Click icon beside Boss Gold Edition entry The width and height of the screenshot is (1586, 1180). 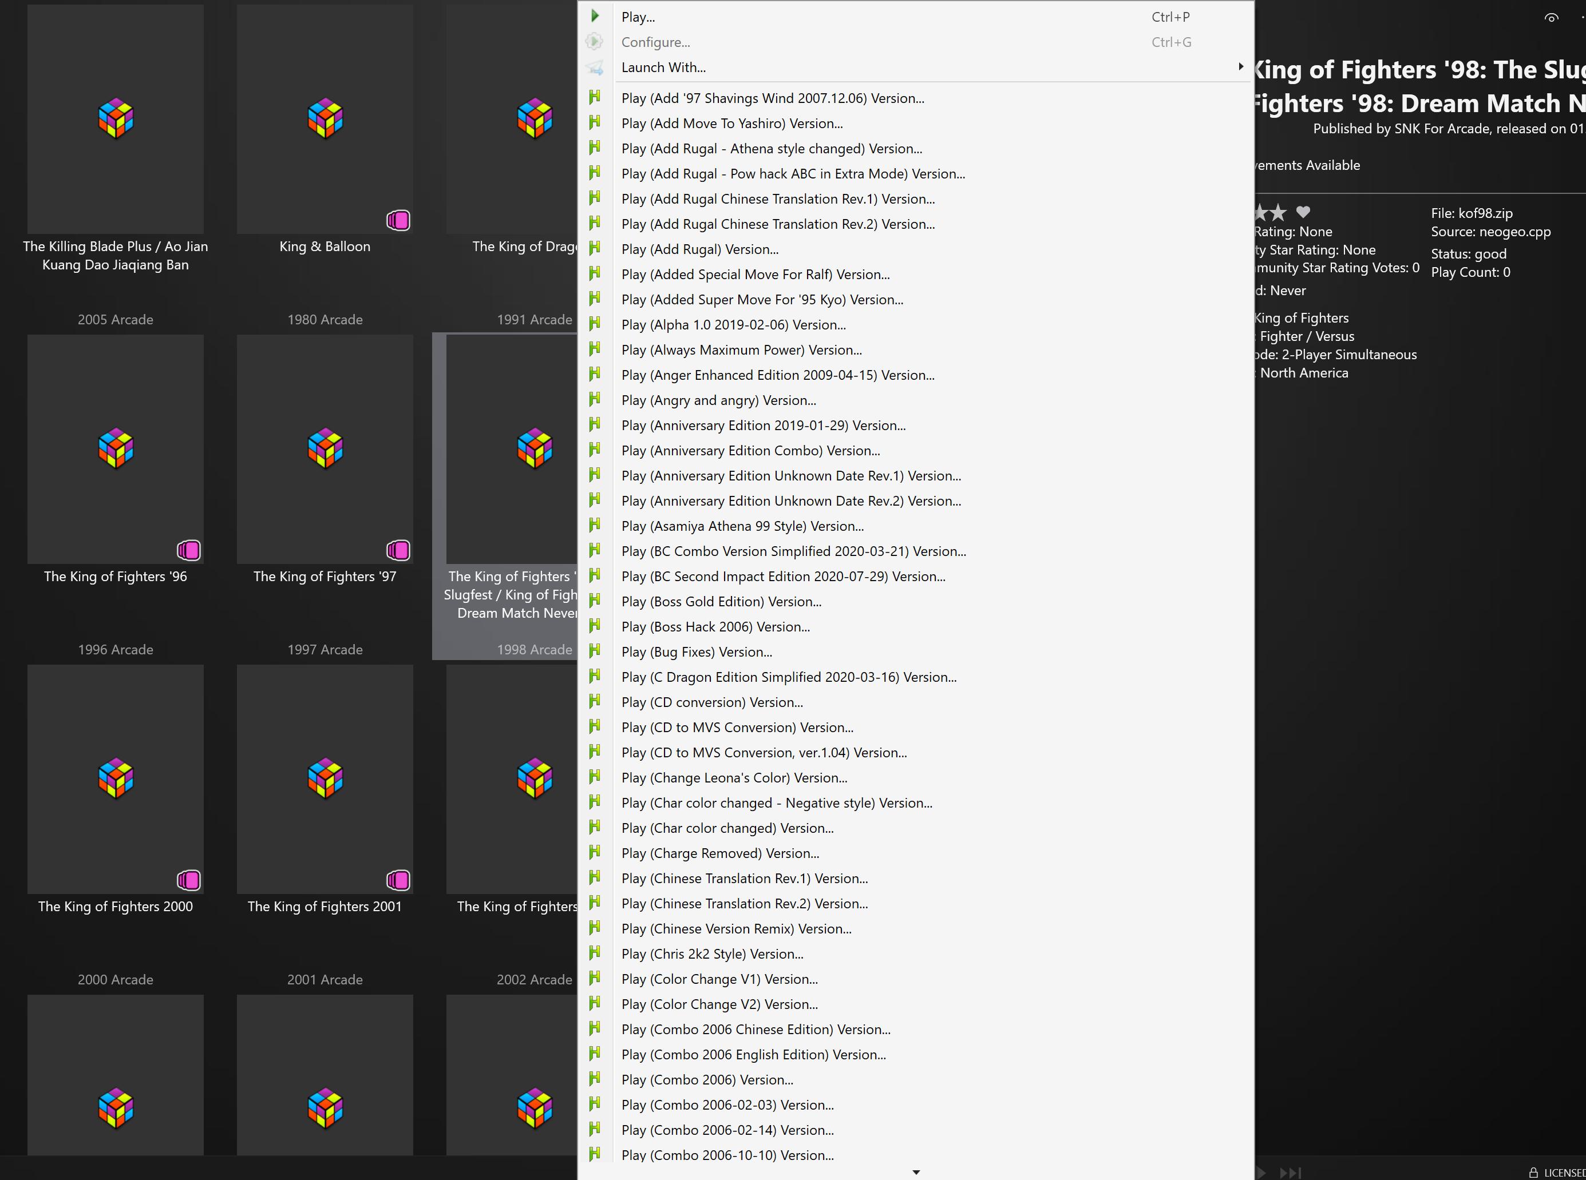595,601
